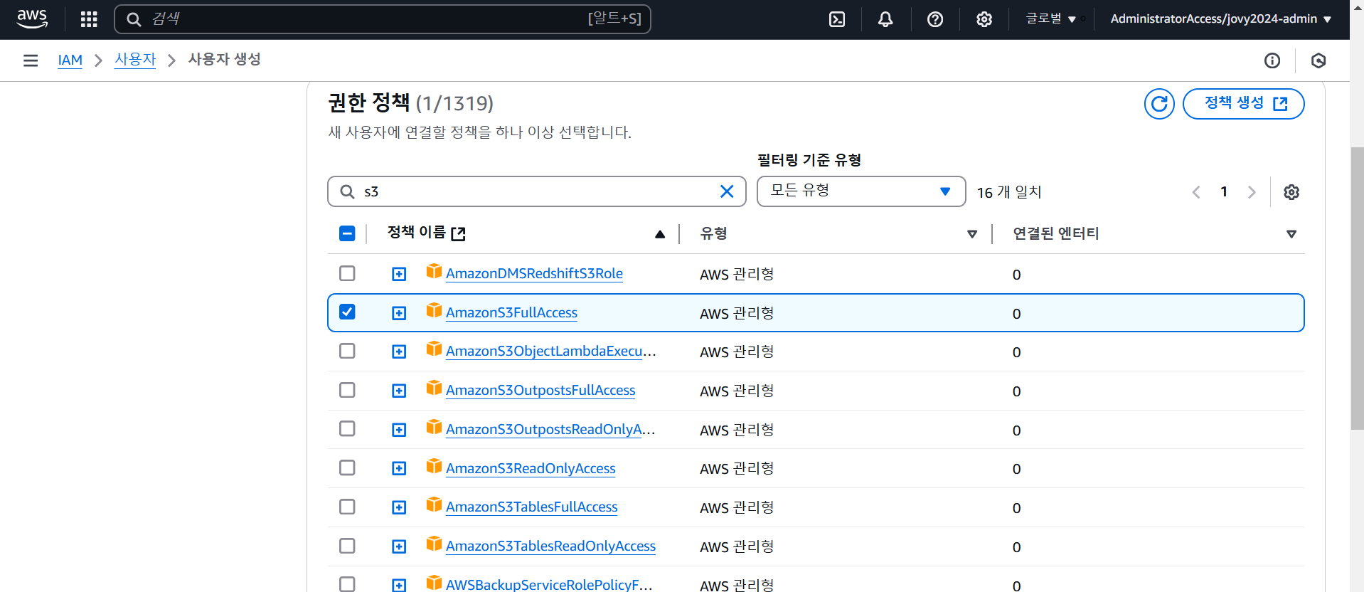Viewport: 1364px width, 592px height.
Task: Open the 글로벌 region dropdown
Action: (1050, 19)
